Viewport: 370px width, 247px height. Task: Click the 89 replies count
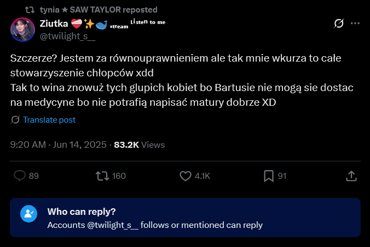point(33,176)
